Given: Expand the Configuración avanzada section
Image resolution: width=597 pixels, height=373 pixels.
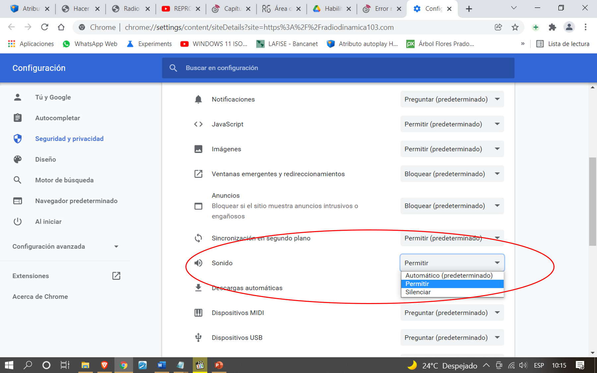Looking at the screenshot, I should 65,246.
